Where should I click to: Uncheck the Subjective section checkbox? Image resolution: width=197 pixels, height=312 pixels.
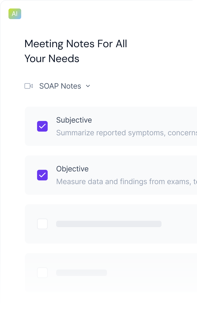[x=42, y=126]
